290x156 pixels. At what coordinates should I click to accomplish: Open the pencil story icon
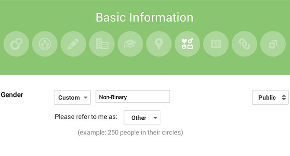coord(73,44)
